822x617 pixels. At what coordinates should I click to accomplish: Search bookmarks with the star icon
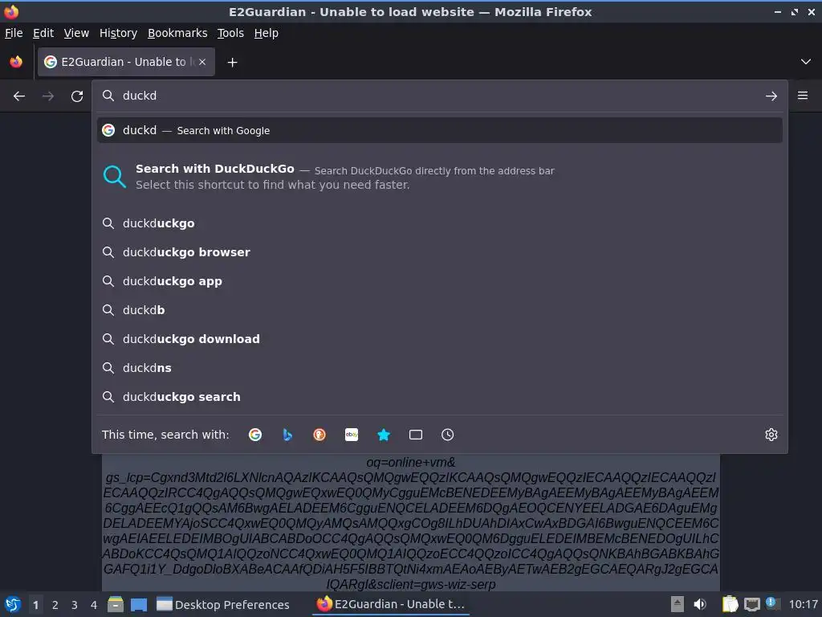[x=384, y=435]
